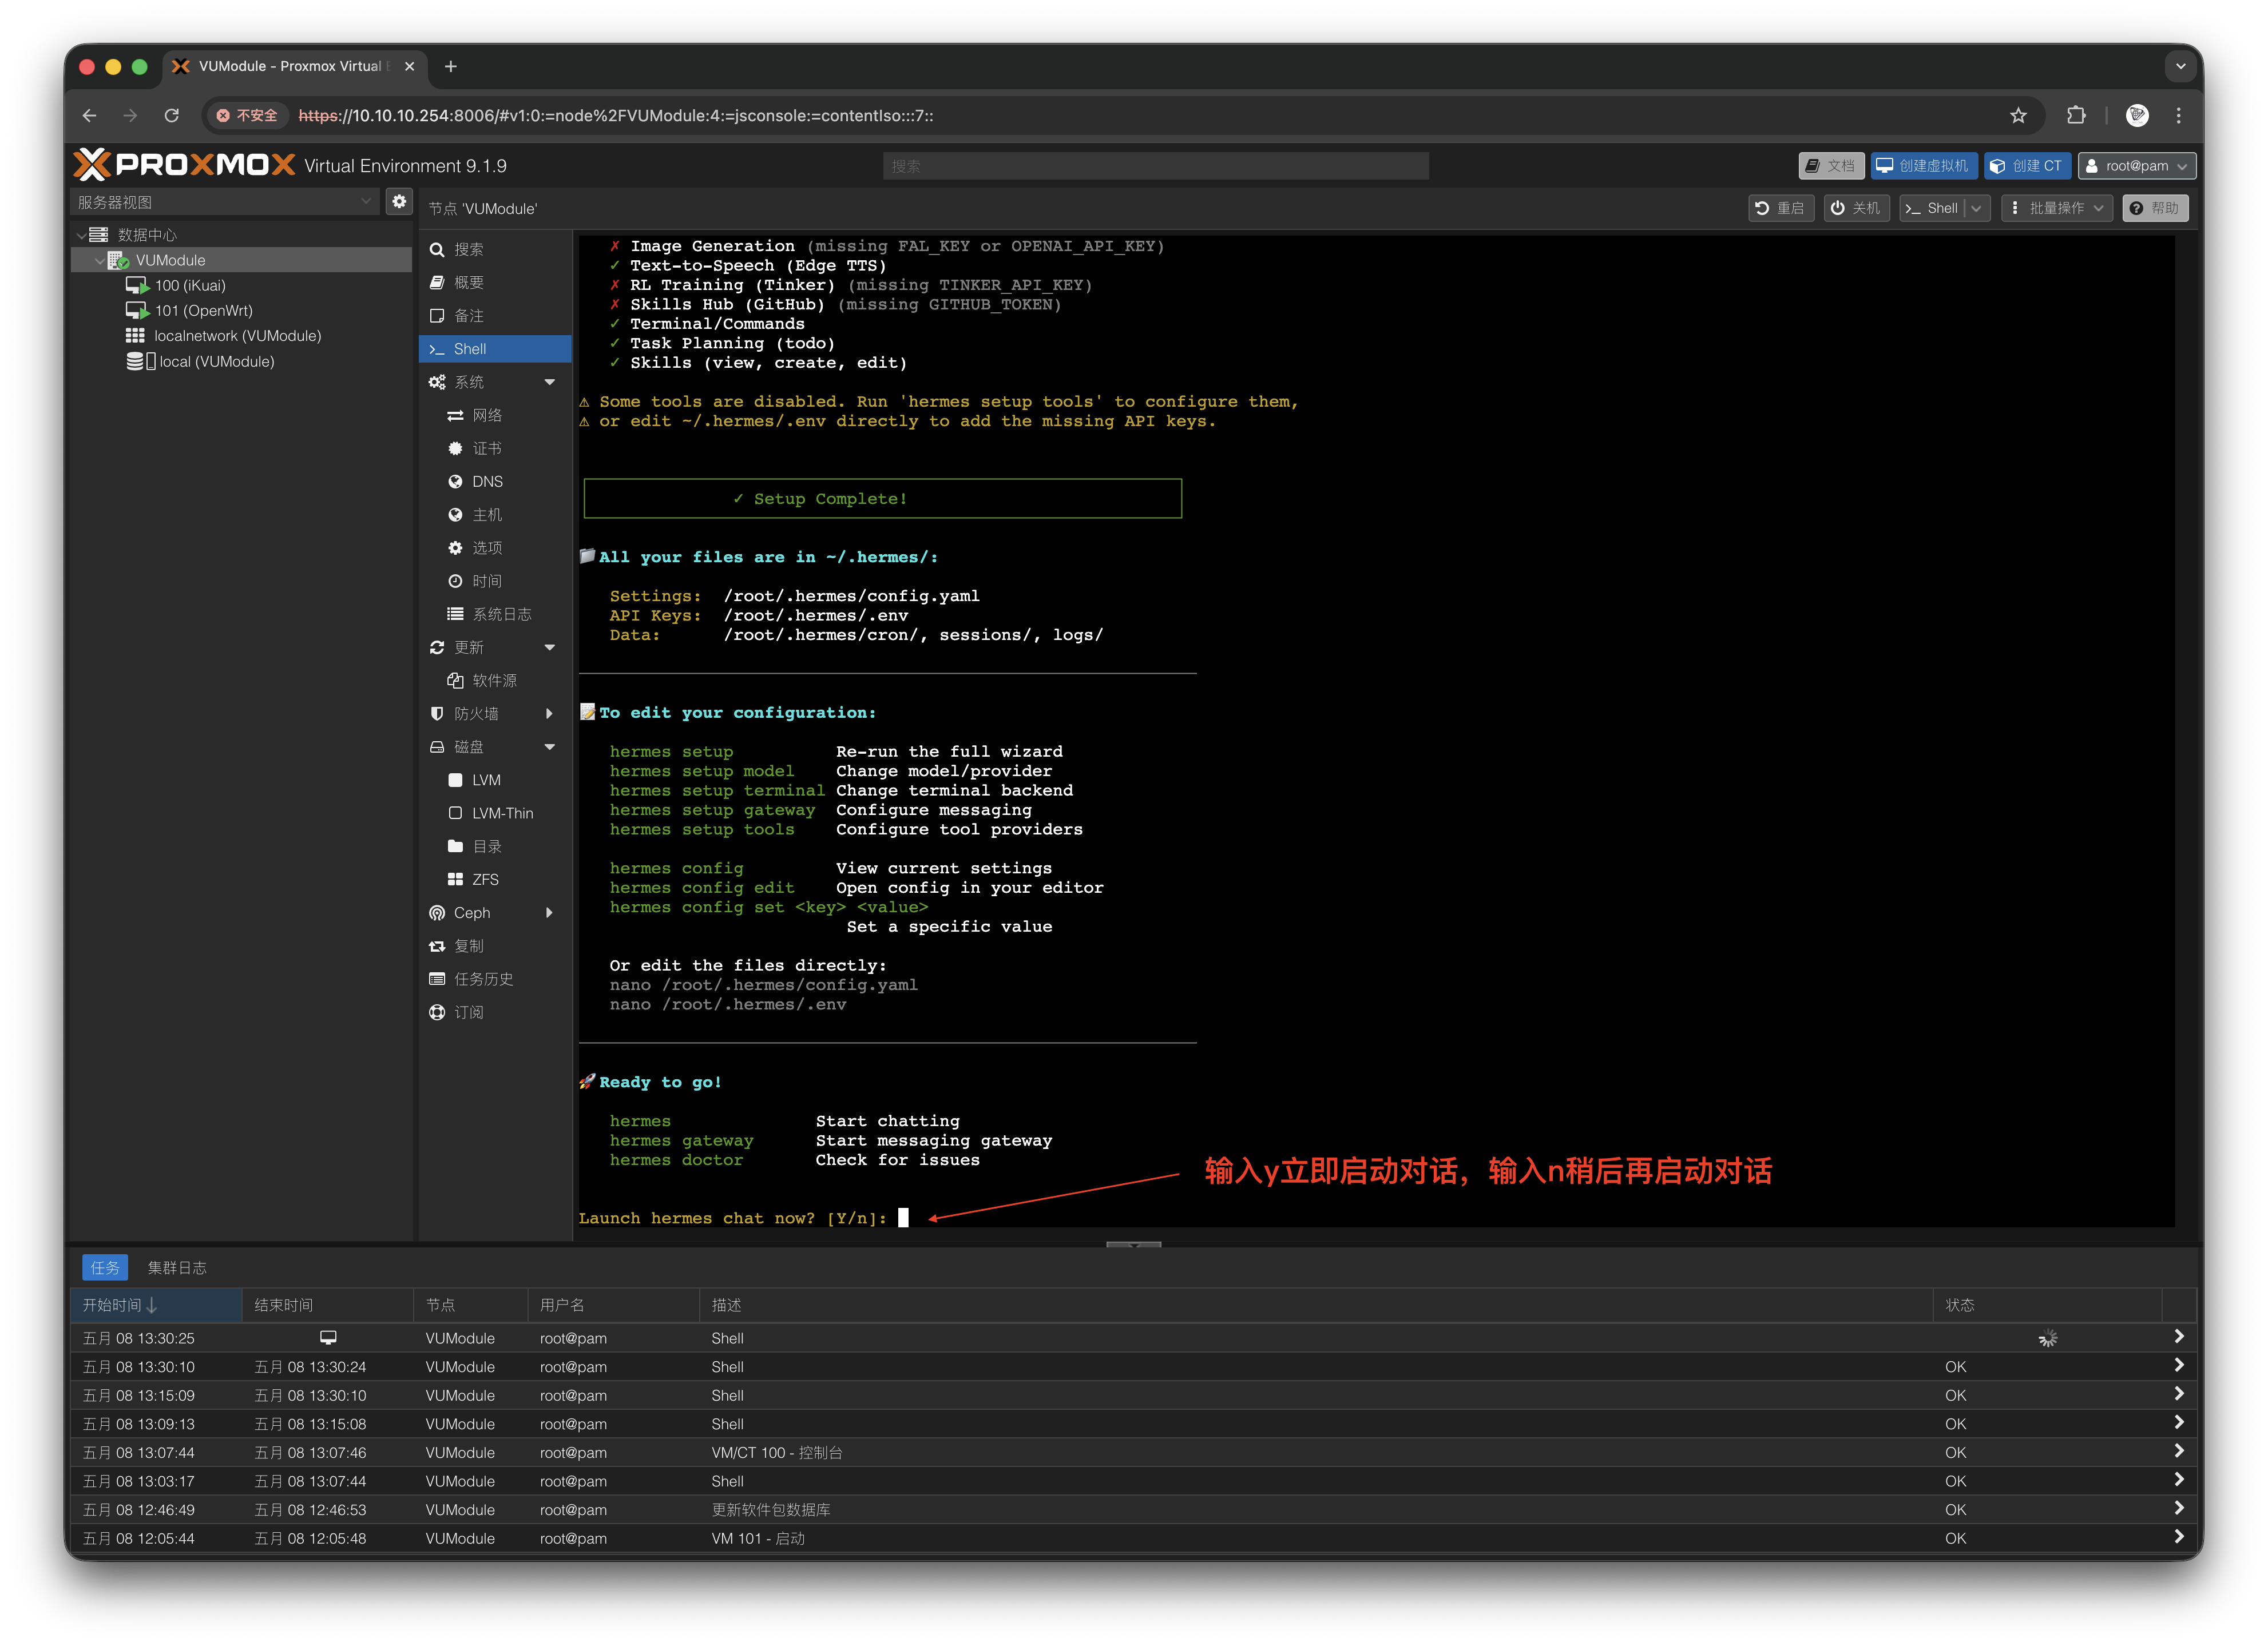2268x1646 pixels.
Task: Open the 系统日志 syslog page
Action: [494, 614]
